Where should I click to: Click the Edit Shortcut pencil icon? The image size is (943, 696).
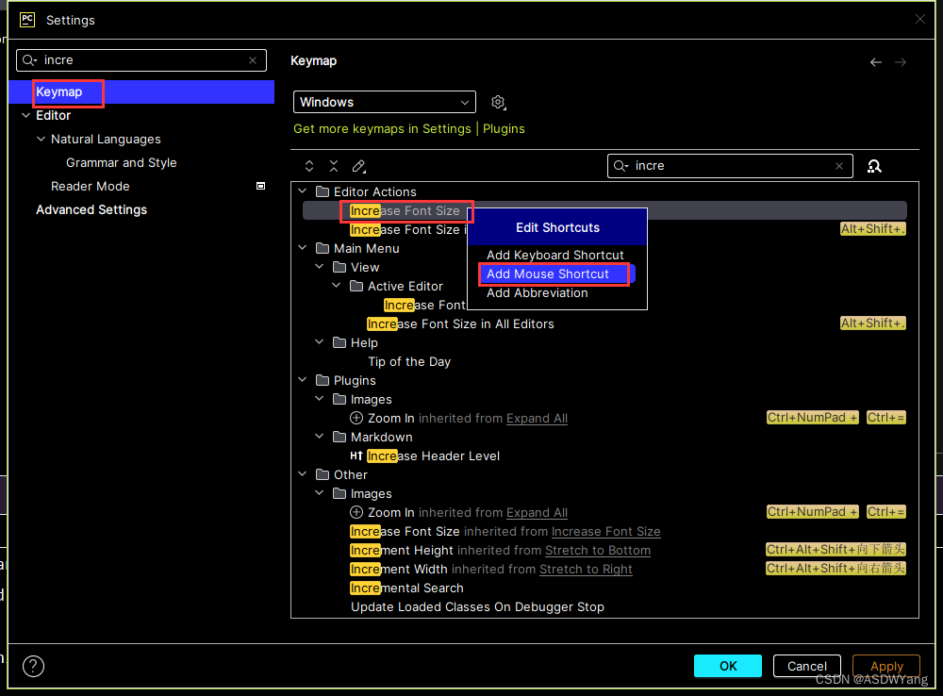click(x=358, y=166)
